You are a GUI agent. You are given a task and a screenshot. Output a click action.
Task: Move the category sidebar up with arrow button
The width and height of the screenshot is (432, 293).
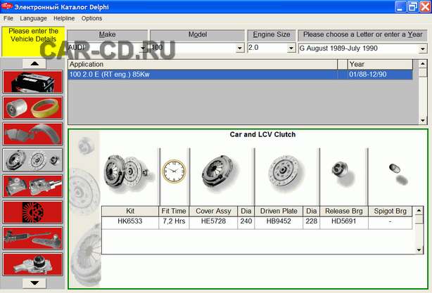[x=34, y=63]
